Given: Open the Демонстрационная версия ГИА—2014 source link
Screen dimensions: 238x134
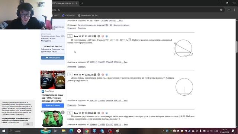Looking at the screenshot, I should click(x=104, y=25).
